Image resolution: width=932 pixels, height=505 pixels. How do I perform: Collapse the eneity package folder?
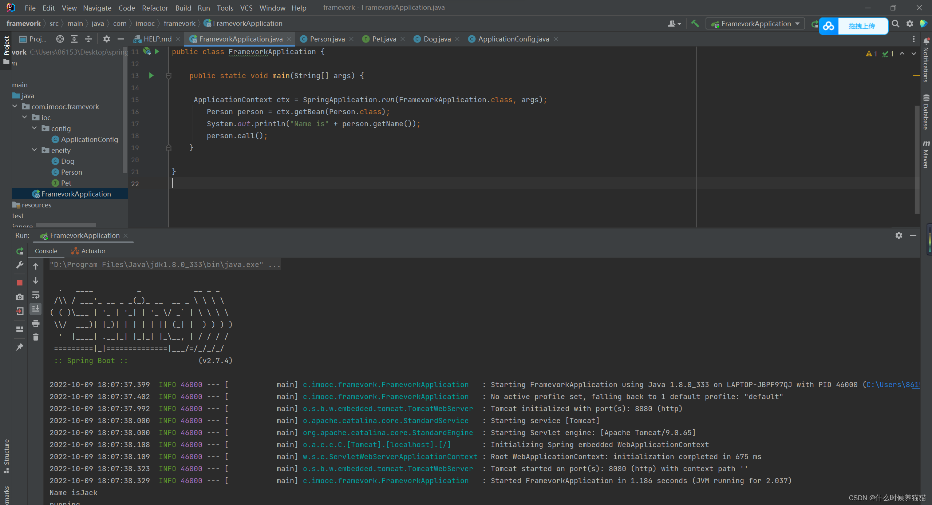pyautogui.click(x=35, y=150)
